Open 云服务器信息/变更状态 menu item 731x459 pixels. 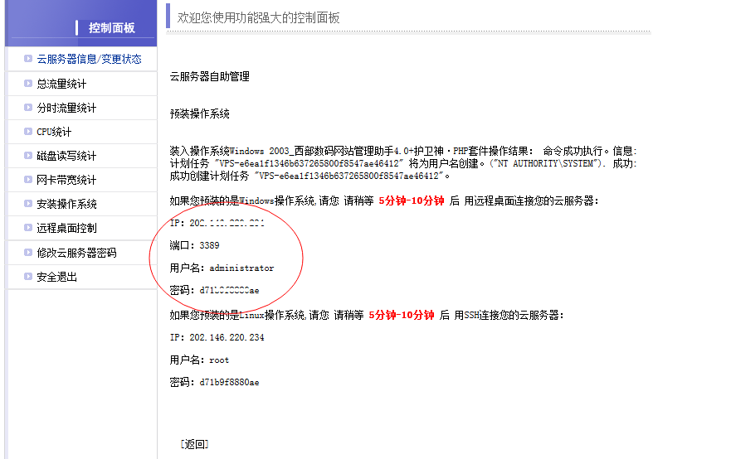click(x=89, y=59)
